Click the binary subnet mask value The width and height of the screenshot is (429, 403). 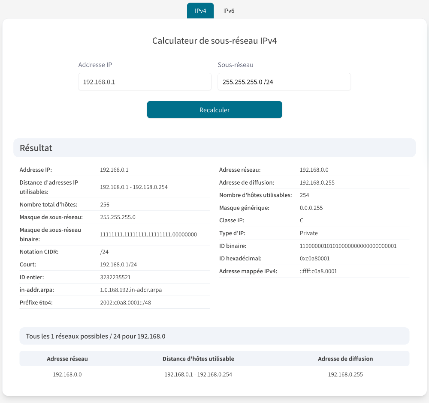pyautogui.click(x=148, y=234)
